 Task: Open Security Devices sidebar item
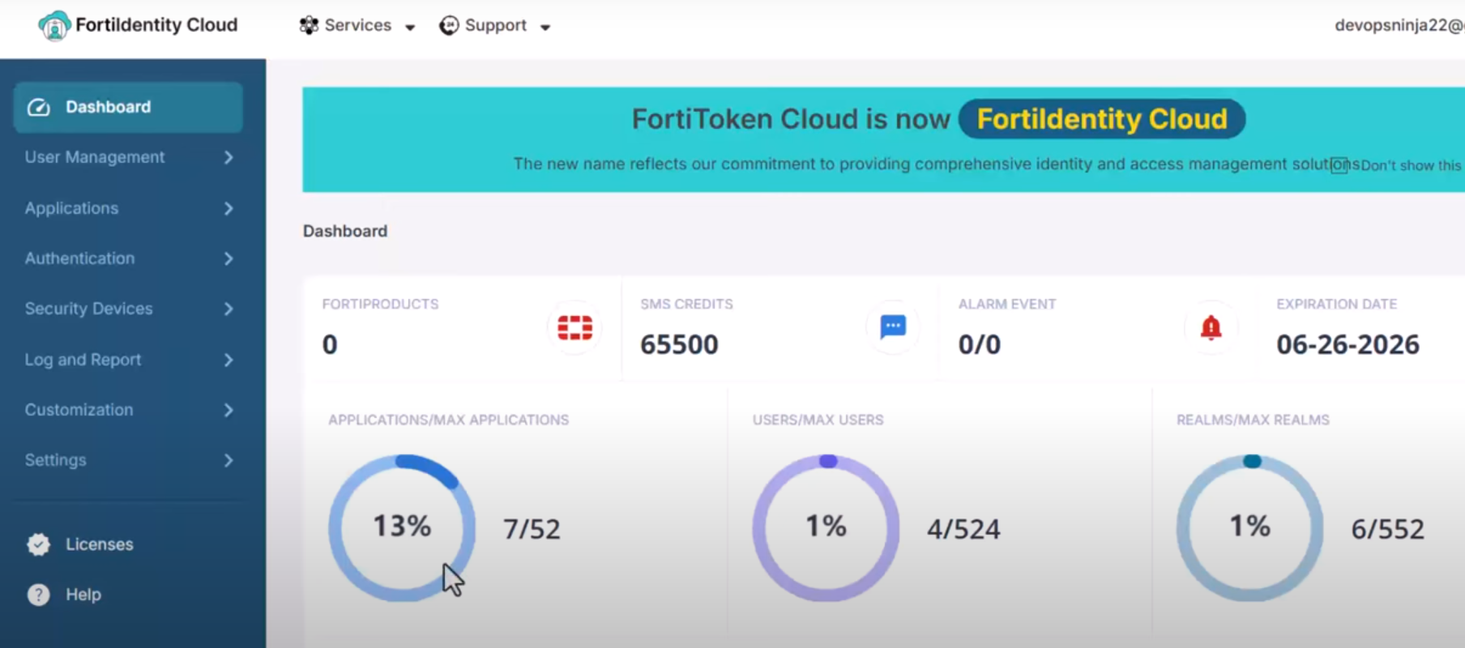pyautogui.click(x=128, y=309)
